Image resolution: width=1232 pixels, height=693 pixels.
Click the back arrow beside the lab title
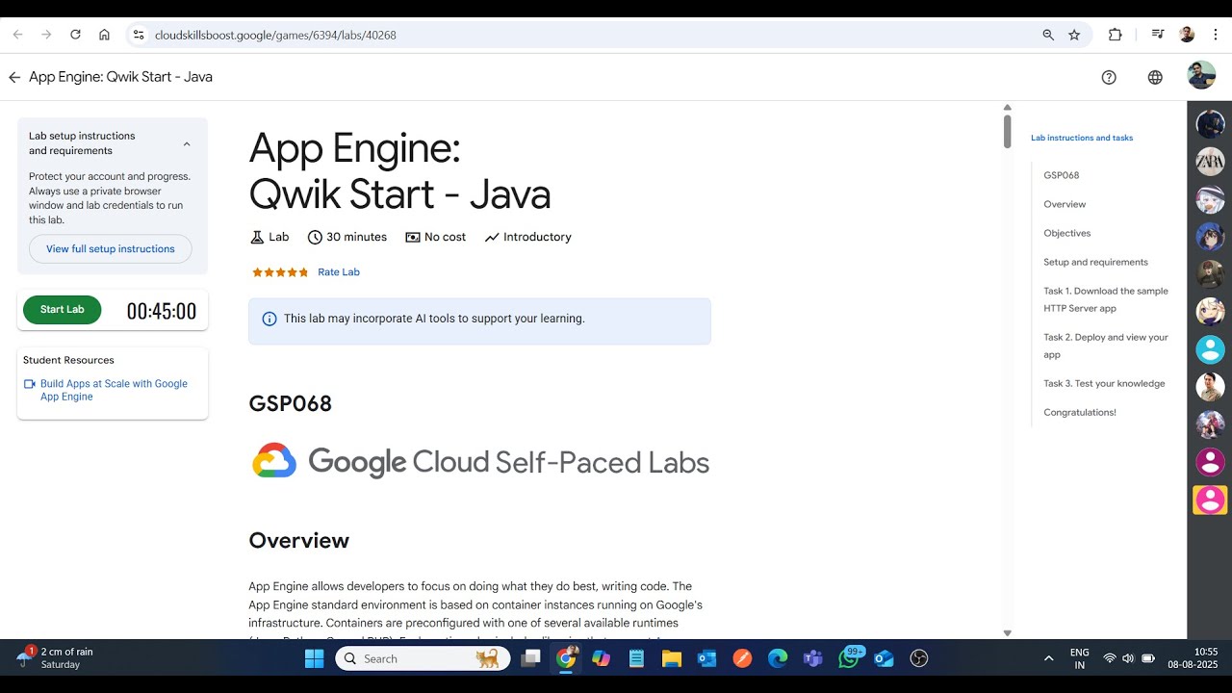pos(14,77)
